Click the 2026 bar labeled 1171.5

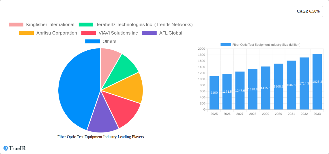click(227, 92)
